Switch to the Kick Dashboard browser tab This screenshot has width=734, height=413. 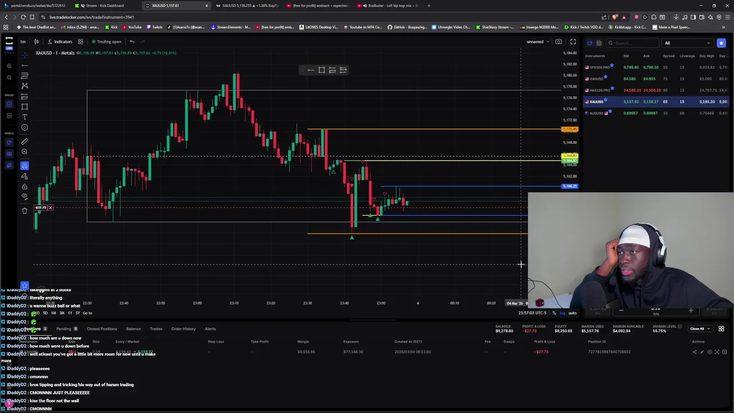pyautogui.click(x=105, y=6)
